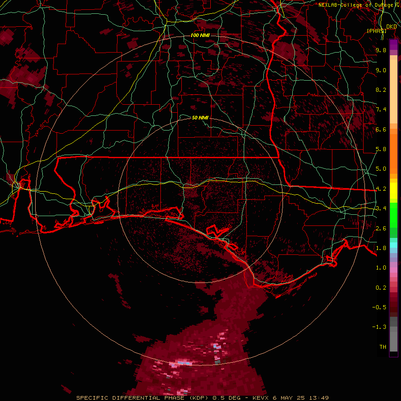Click the 1.0 value on color scale
Image resolution: width=401 pixels, height=401 pixels.
tap(381, 268)
